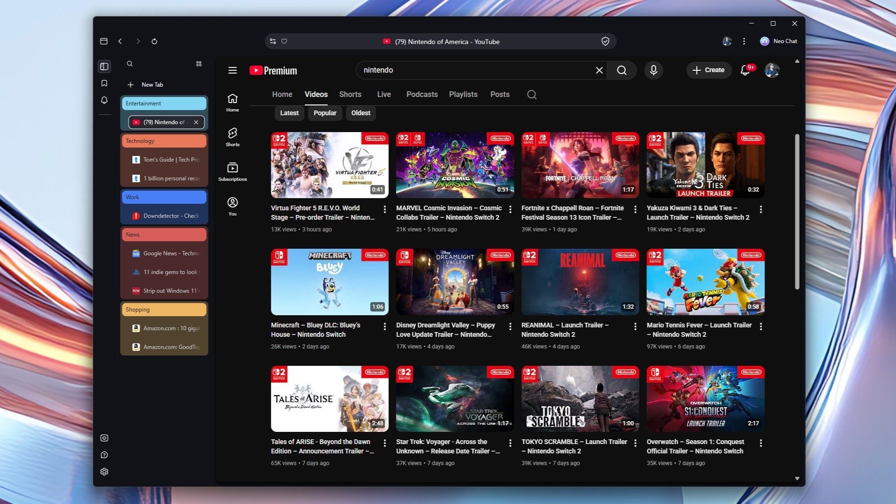
Task: Open the YouTube Premium home logo
Action: click(x=273, y=70)
